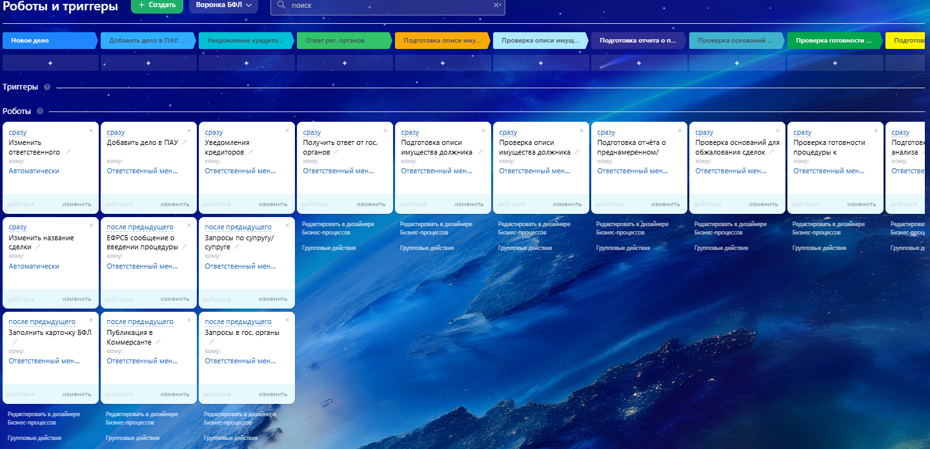The image size is (930, 449).
Task: Remove the ЕФРСБ сообщение о введении процедуры robot
Action: click(190, 225)
